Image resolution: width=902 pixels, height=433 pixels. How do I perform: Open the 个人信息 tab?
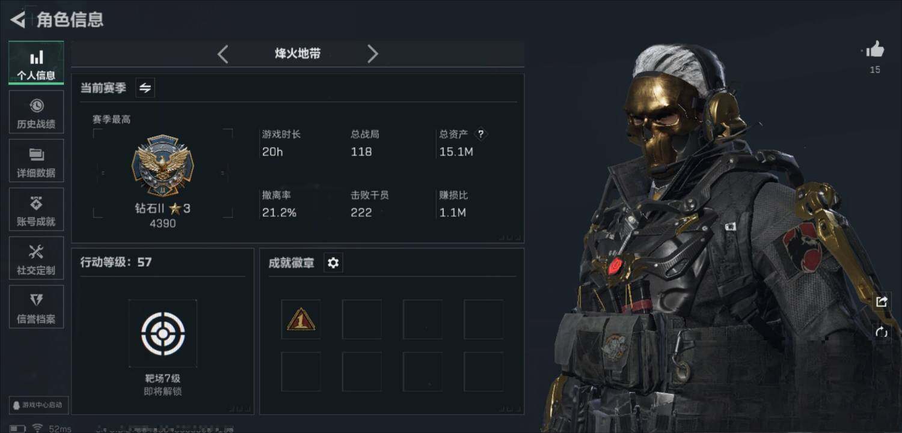36,63
